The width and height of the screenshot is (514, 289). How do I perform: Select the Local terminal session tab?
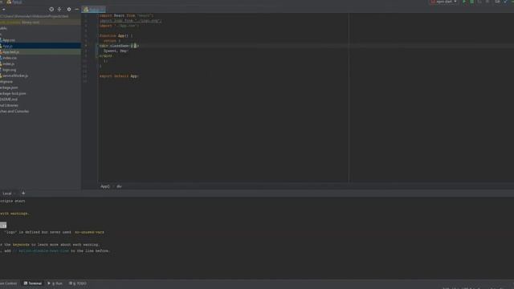tap(7, 193)
